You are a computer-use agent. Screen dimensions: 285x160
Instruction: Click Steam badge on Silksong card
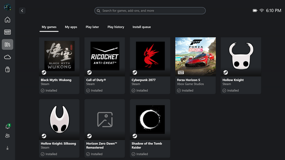tap(44, 136)
